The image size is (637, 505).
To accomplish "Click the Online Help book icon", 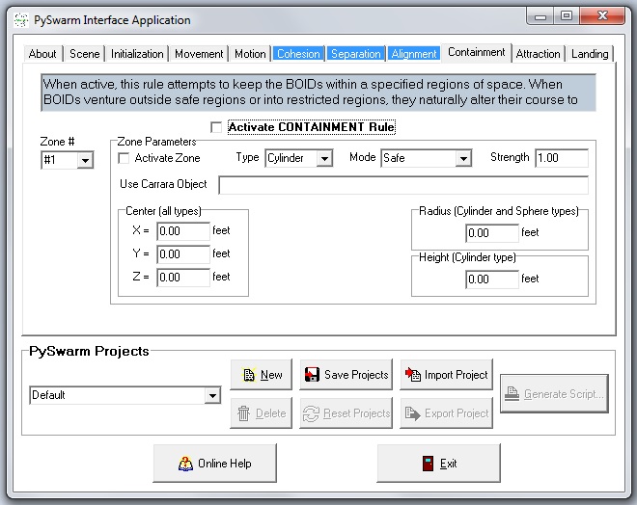I will [185, 464].
